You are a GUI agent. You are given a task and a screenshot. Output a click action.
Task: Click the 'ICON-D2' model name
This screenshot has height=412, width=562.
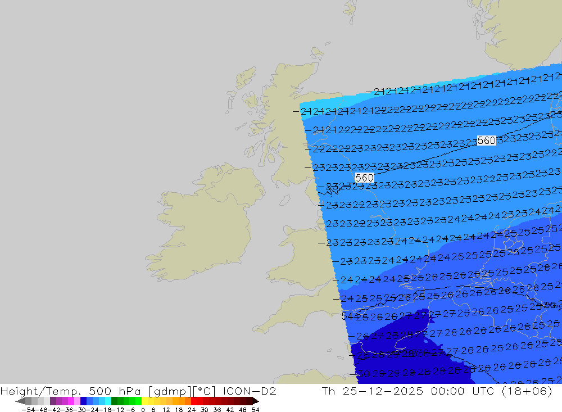250,391
